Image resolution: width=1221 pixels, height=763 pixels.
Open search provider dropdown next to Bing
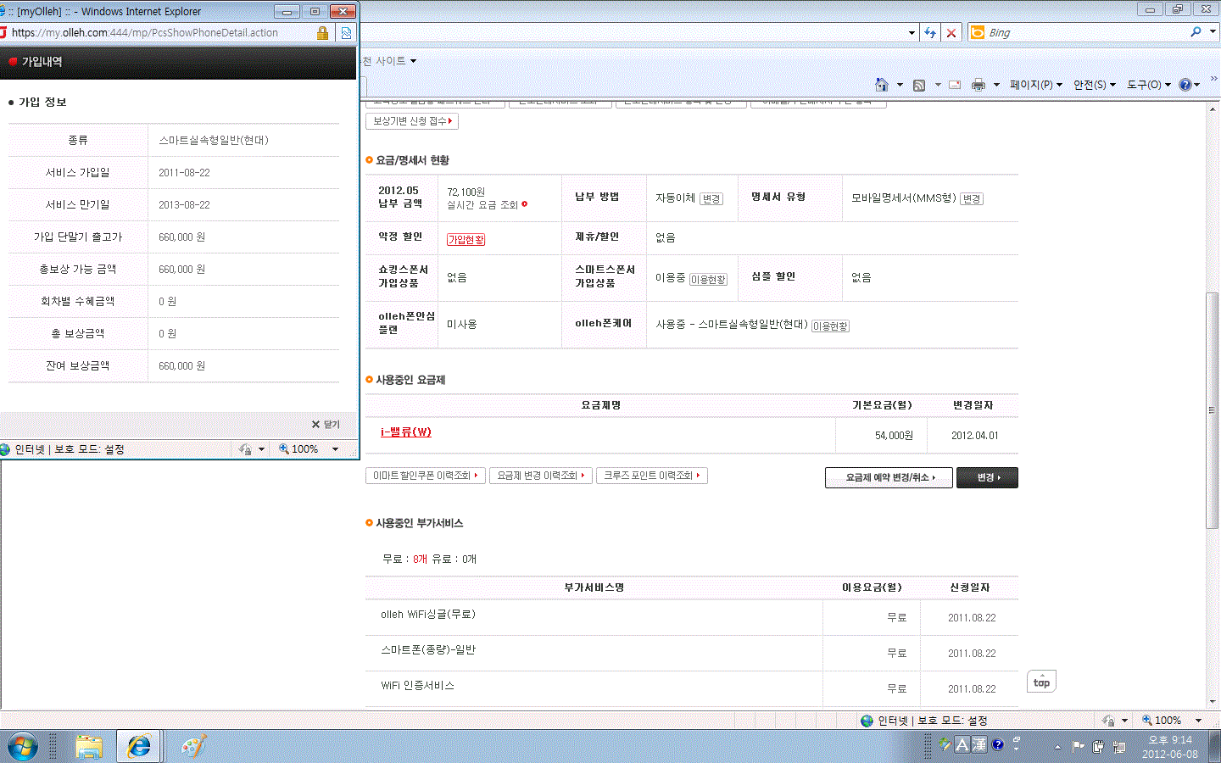(1213, 32)
